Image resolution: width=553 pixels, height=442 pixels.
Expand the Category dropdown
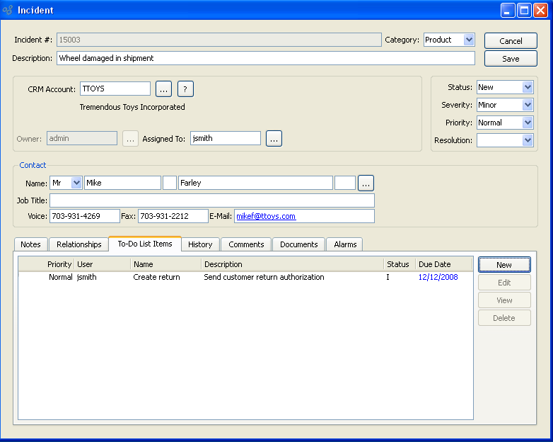(468, 40)
